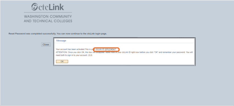Viewport: 234px width, 106px height.
Task: Click the 'Your account has been activated' text
Action: click(x=70, y=49)
